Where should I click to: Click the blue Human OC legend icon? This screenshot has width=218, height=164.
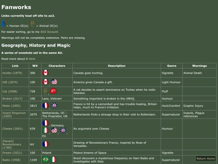pyautogui.click(x=3, y=23)
